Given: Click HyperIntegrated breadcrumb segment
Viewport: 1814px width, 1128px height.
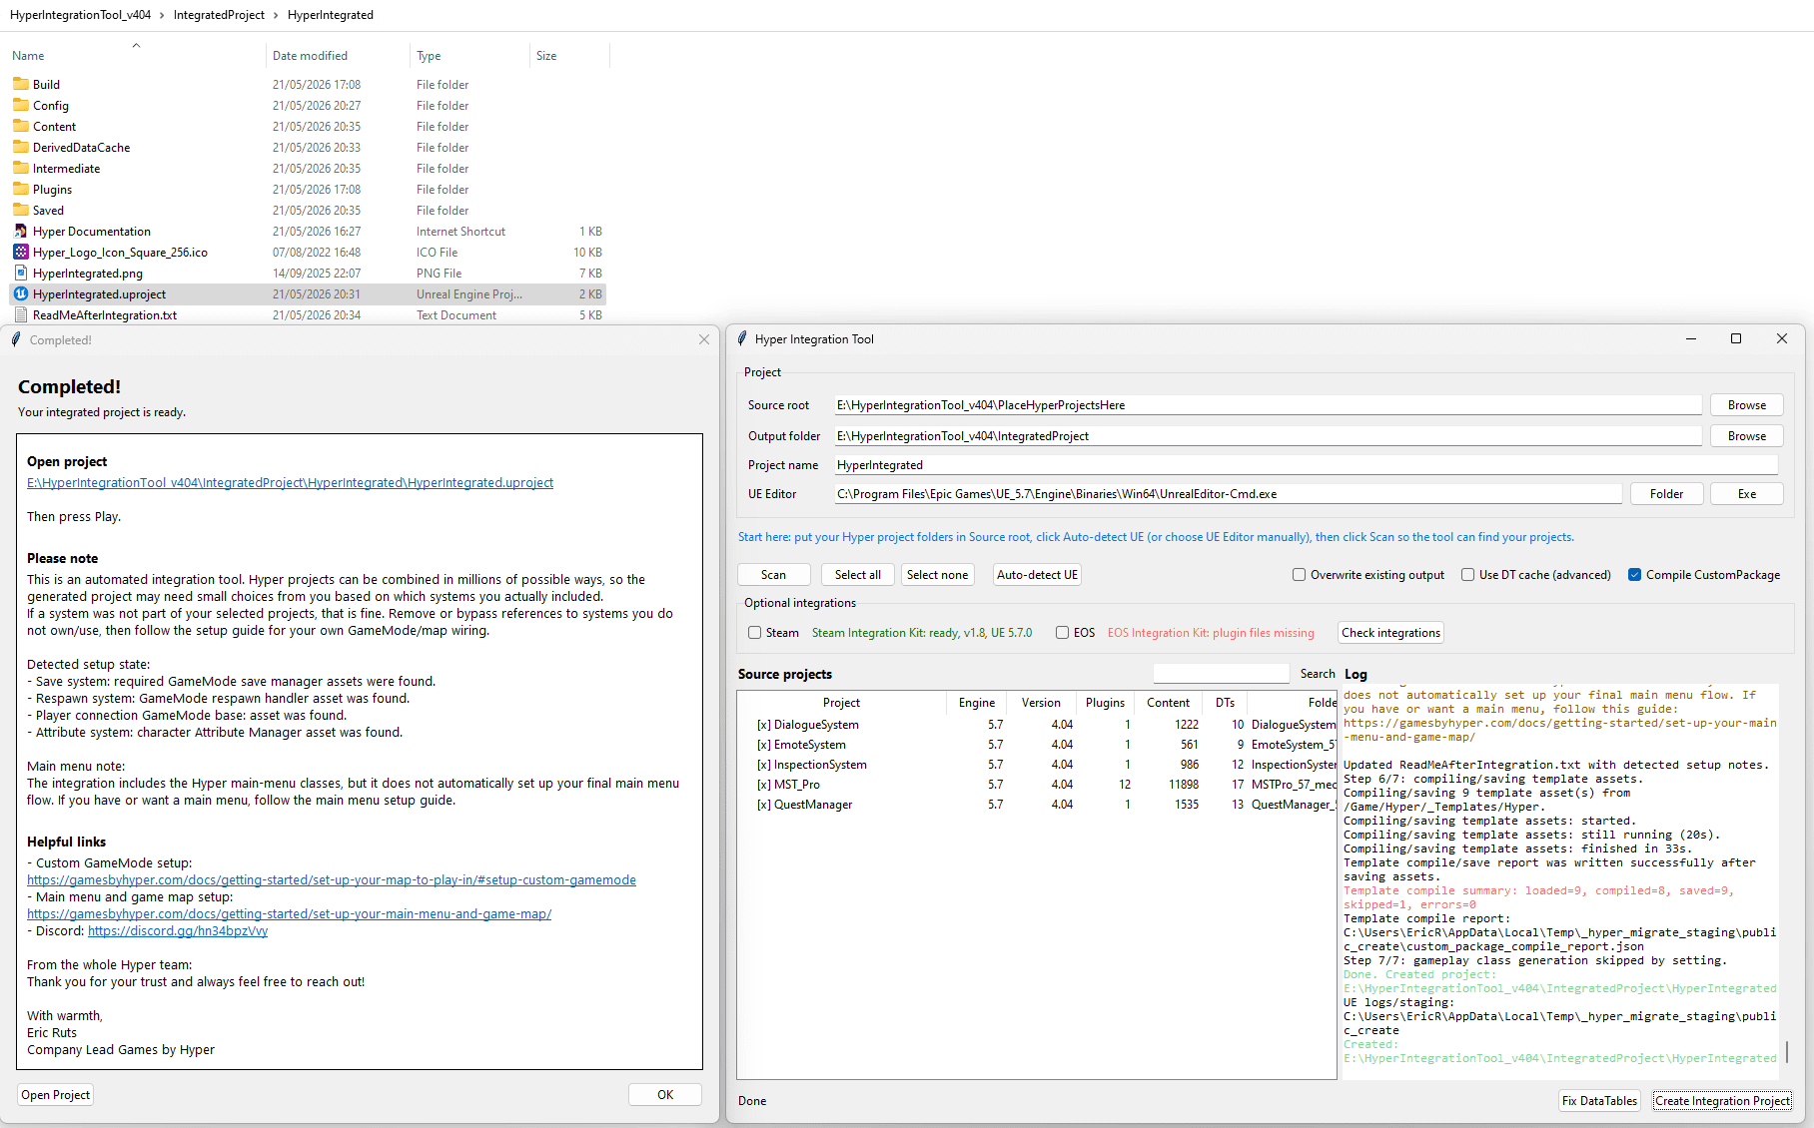Looking at the screenshot, I should coord(331,15).
